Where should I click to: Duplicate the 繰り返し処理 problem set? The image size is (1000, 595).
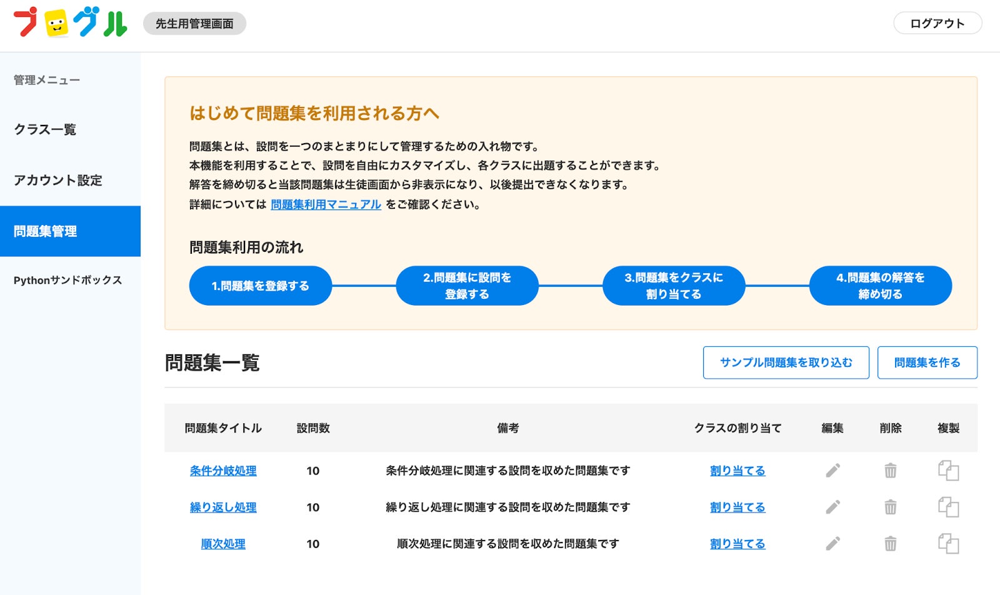(x=948, y=507)
